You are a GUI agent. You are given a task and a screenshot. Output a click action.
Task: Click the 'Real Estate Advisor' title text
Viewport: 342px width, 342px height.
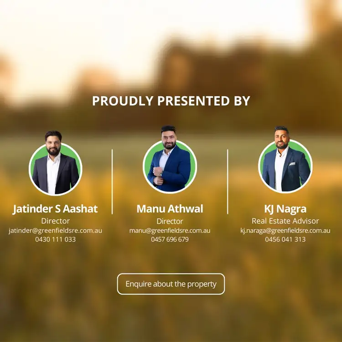pos(285,221)
